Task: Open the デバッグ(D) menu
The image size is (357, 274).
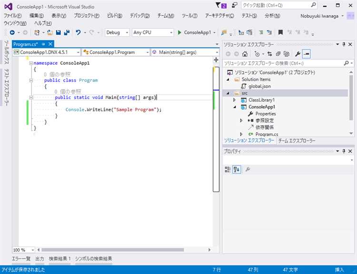Action: coord(139,16)
